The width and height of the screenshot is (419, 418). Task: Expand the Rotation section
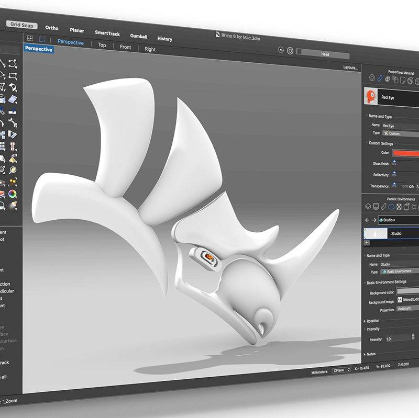click(x=372, y=321)
